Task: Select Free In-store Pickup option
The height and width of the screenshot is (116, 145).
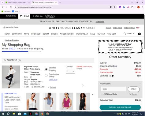Action: pos(46,76)
